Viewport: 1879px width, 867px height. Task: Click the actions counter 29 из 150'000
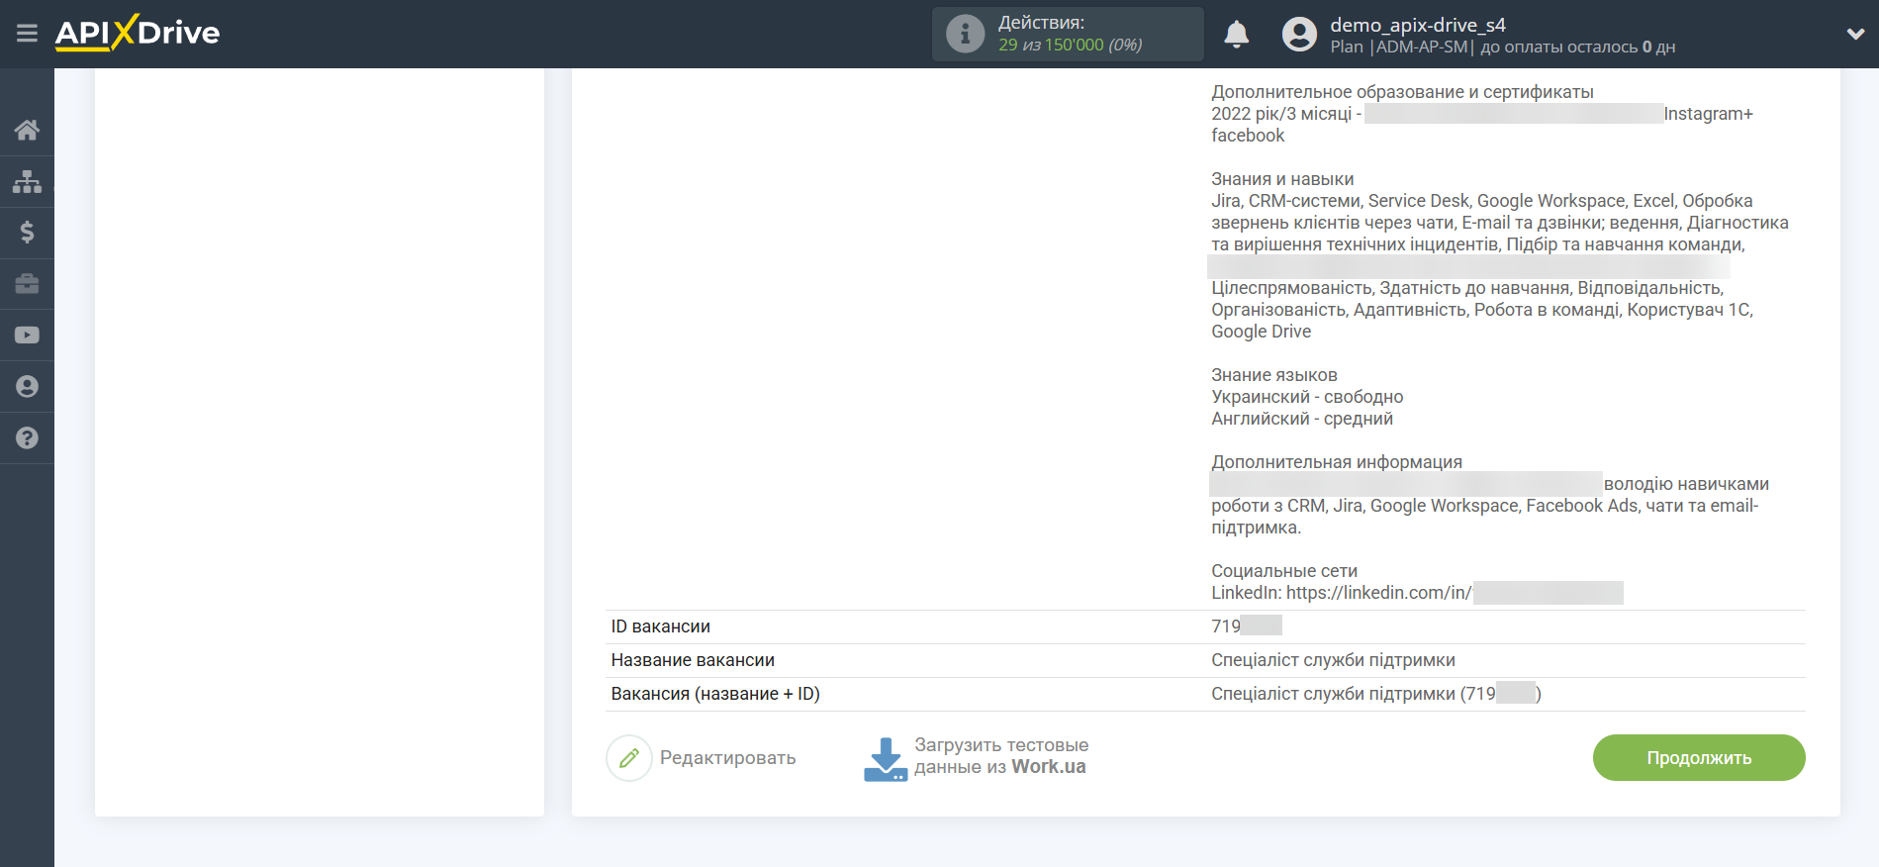[x=1070, y=46]
